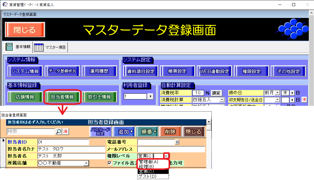This screenshot has height=180, width=314.
Task: Open the phone number picker icon
Action: pos(177,142)
